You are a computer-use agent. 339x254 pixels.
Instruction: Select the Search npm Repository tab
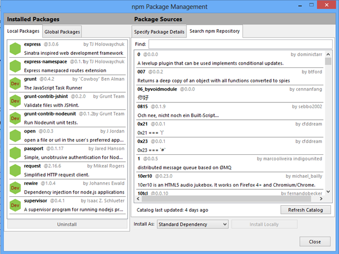point(215,31)
